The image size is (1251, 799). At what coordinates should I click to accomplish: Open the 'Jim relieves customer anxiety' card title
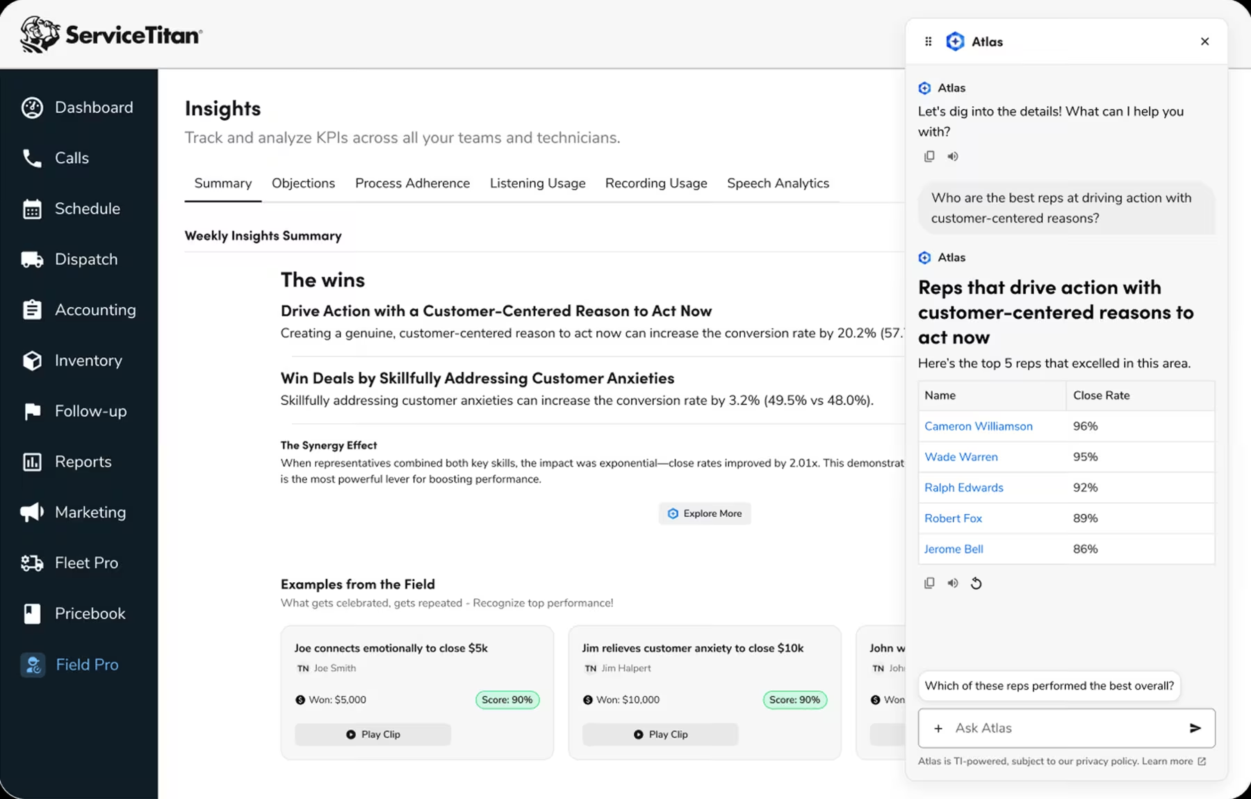coord(692,648)
